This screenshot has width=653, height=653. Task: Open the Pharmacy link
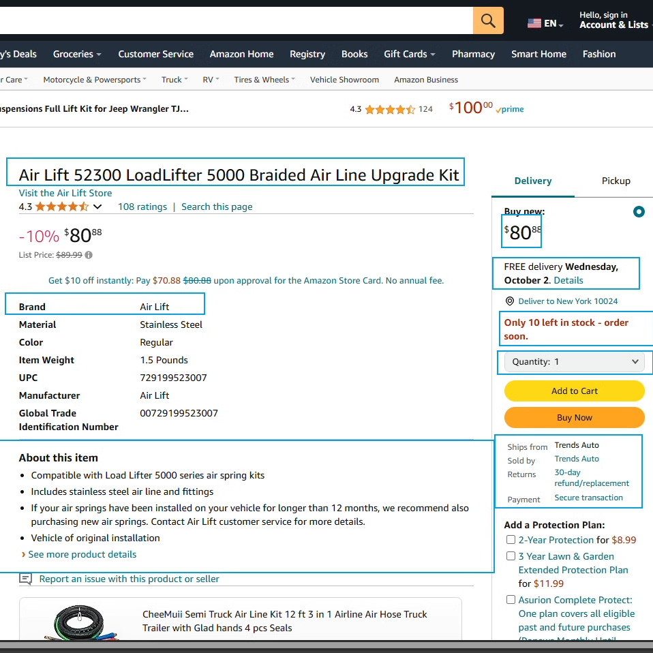[474, 54]
